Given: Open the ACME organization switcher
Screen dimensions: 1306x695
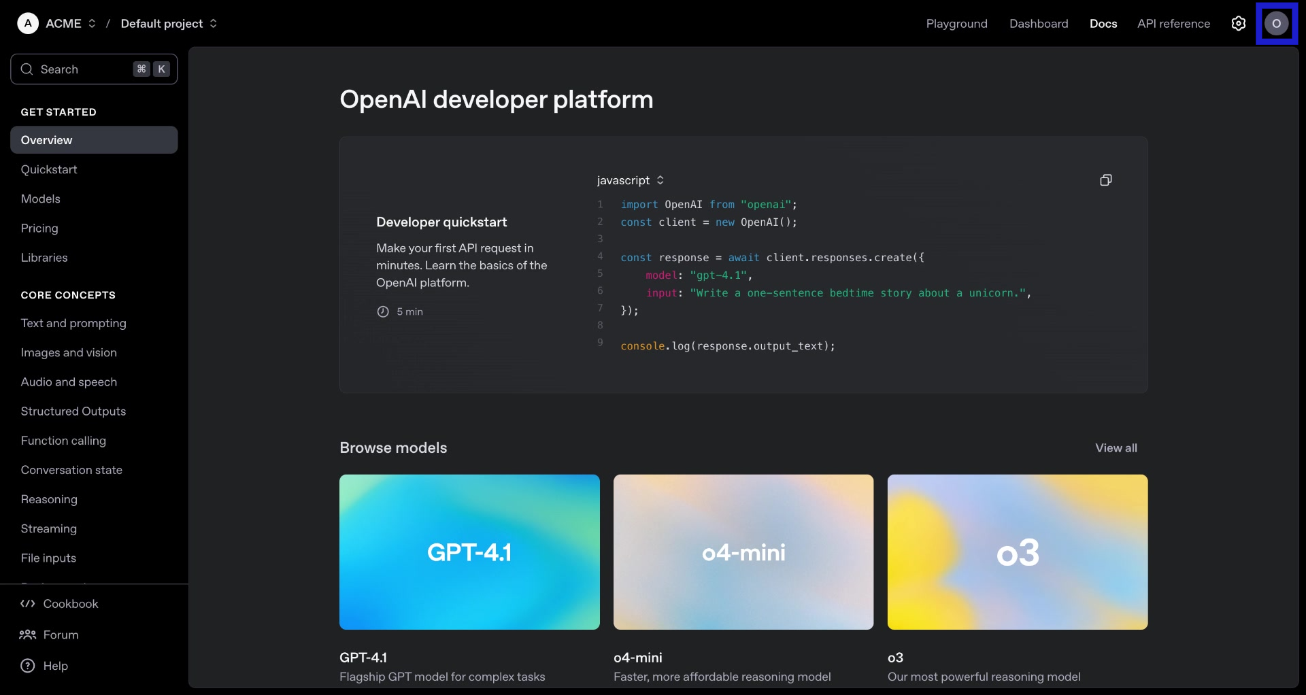Looking at the screenshot, I should [92, 23].
